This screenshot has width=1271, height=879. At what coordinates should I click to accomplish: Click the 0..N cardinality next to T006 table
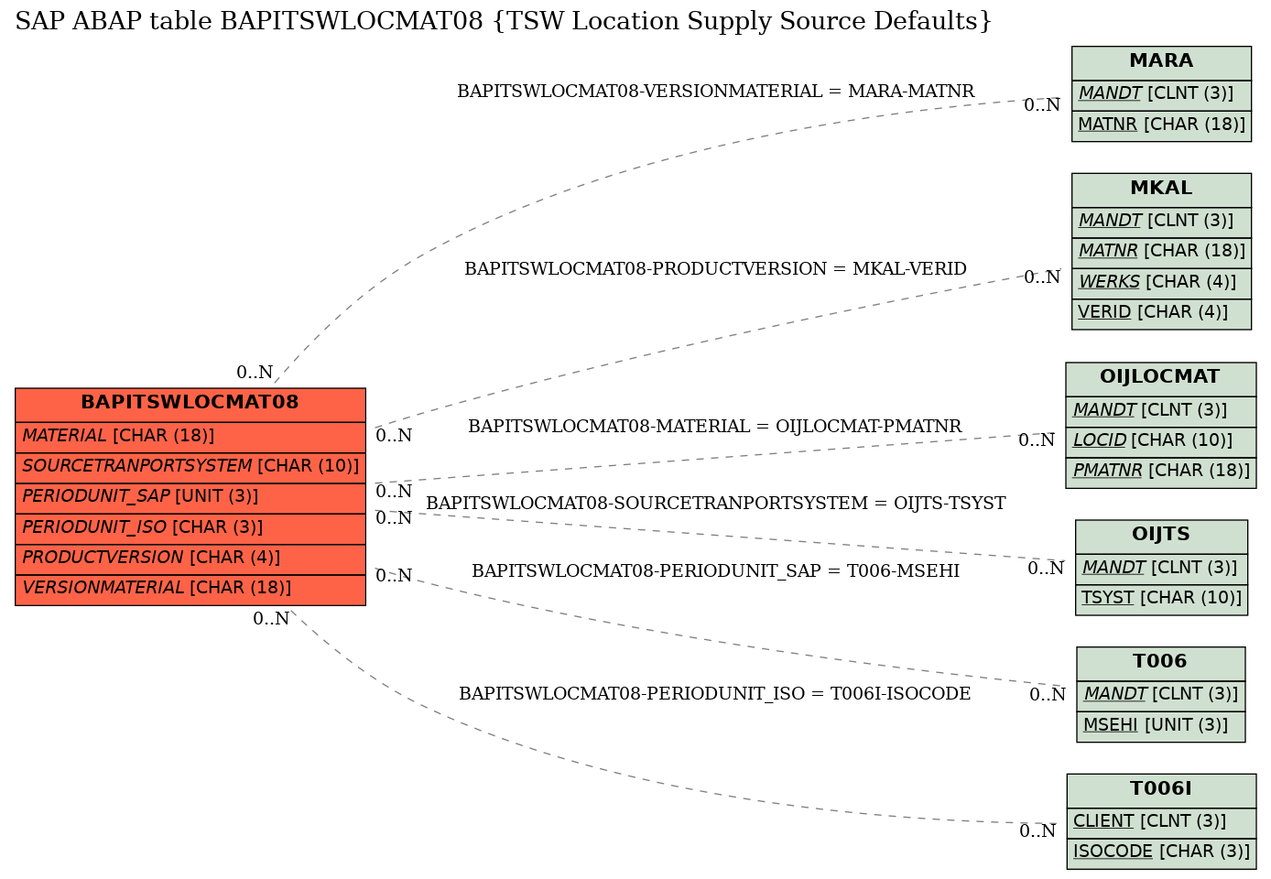tap(1048, 695)
